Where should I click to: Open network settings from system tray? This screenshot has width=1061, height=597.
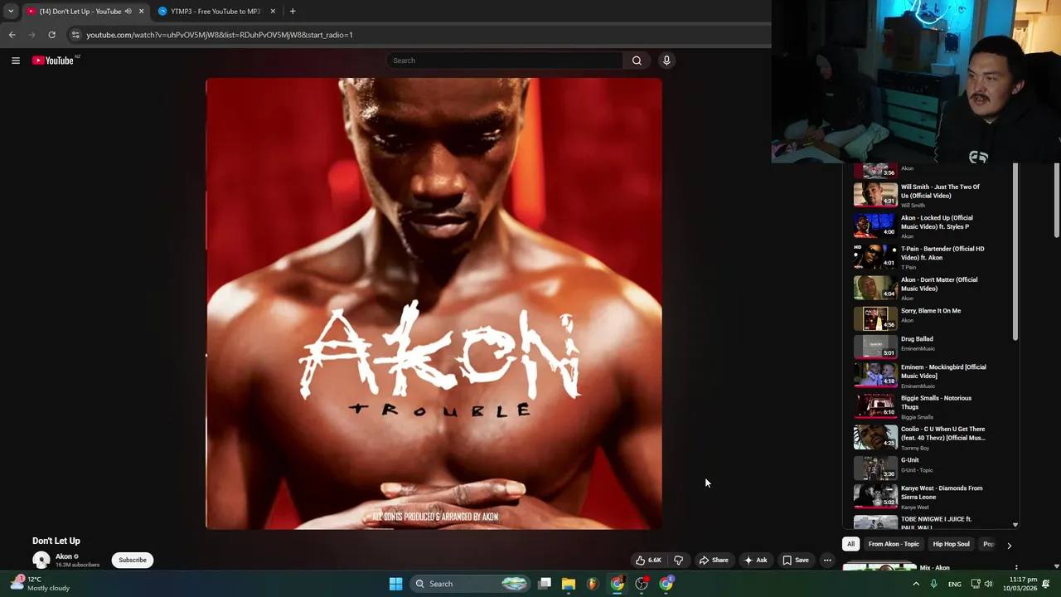click(x=976, y=584)
